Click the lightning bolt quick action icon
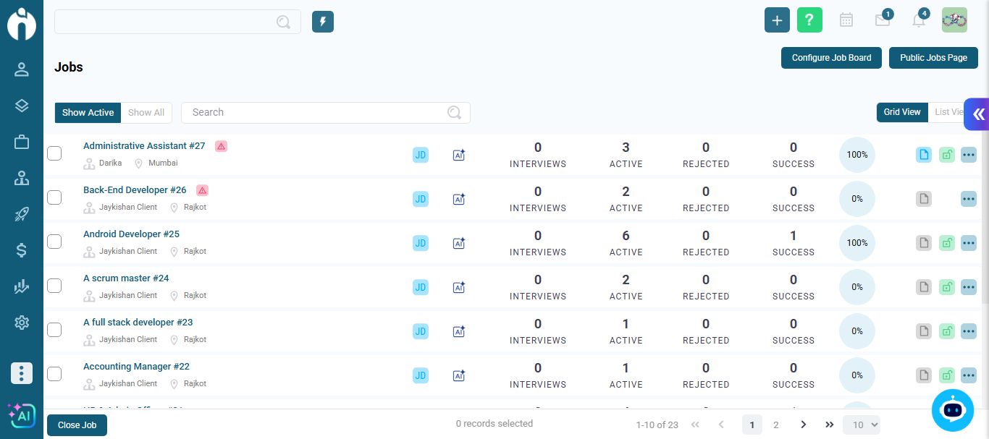The width and height of the screenshot is (989, 439). point(323,22)
